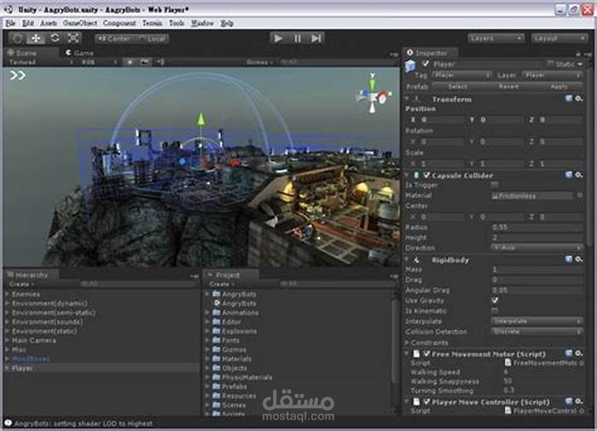Select the Animations folder in Project
Screen dimensions: 597x431
pyautogui.click(x=235, y=313)
